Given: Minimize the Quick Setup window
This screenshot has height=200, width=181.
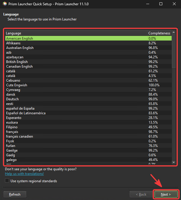Looking at the screenshot, I should [148, 4].
